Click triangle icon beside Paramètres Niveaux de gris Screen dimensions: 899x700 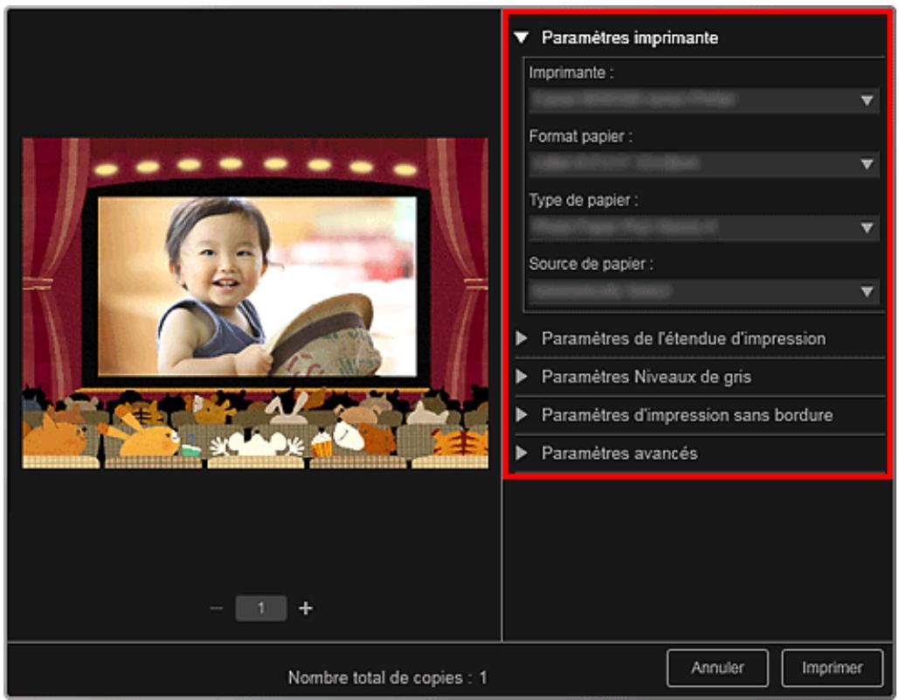(522, 378)
